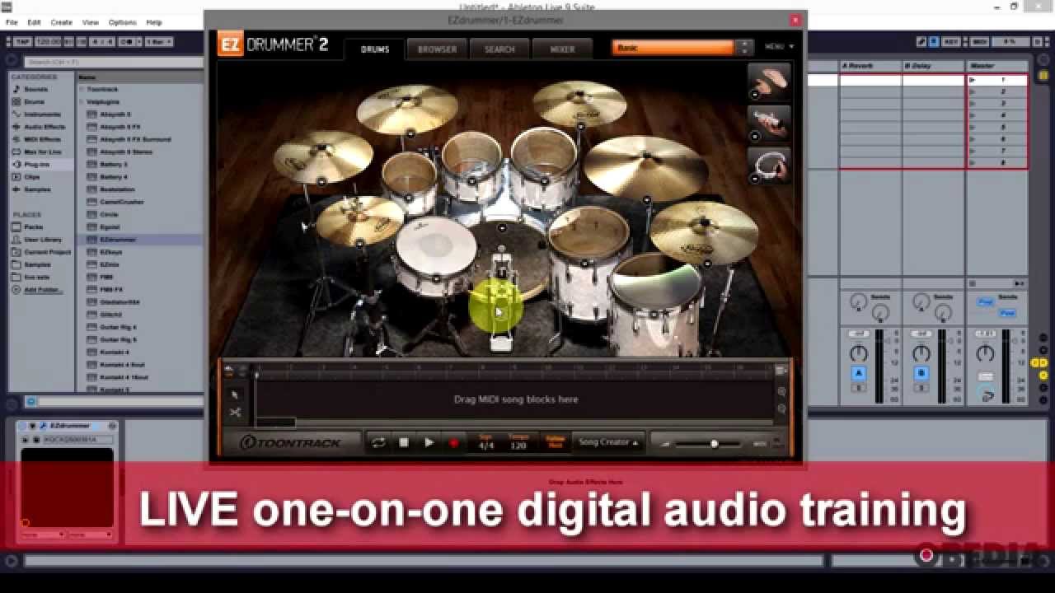Collapse the Vstplugins folder in plug-in list

(82, 101)
